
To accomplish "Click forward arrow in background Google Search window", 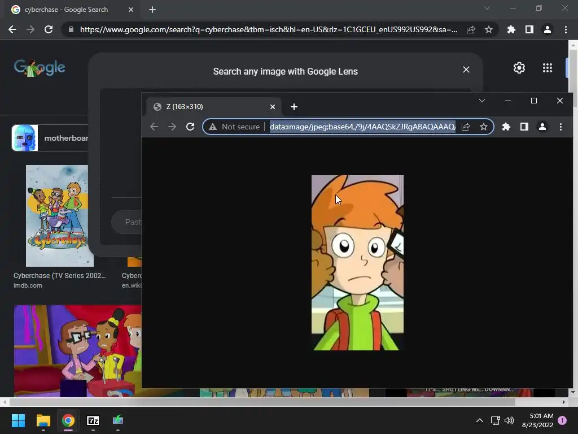I will point(30,29).
